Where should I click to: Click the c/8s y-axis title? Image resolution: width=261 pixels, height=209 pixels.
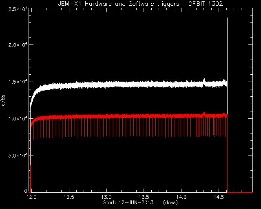click(3, 100)
